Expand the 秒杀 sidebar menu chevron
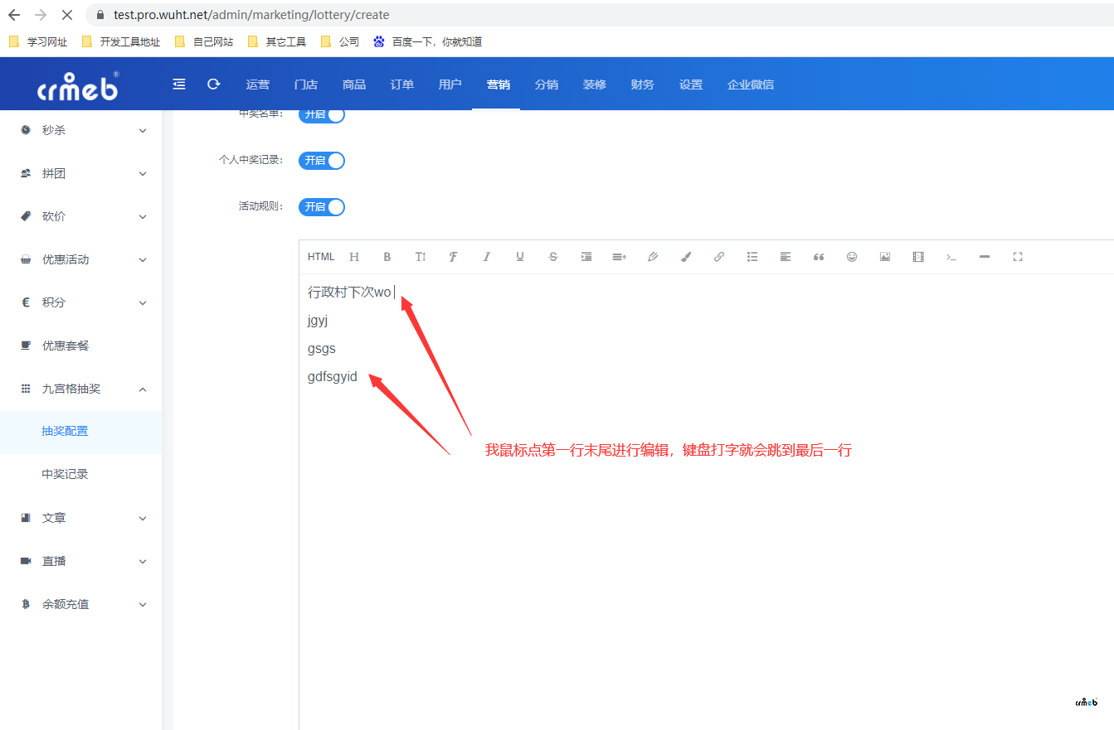Viewport: 1114px width, 730px height. tap(143, 131)
